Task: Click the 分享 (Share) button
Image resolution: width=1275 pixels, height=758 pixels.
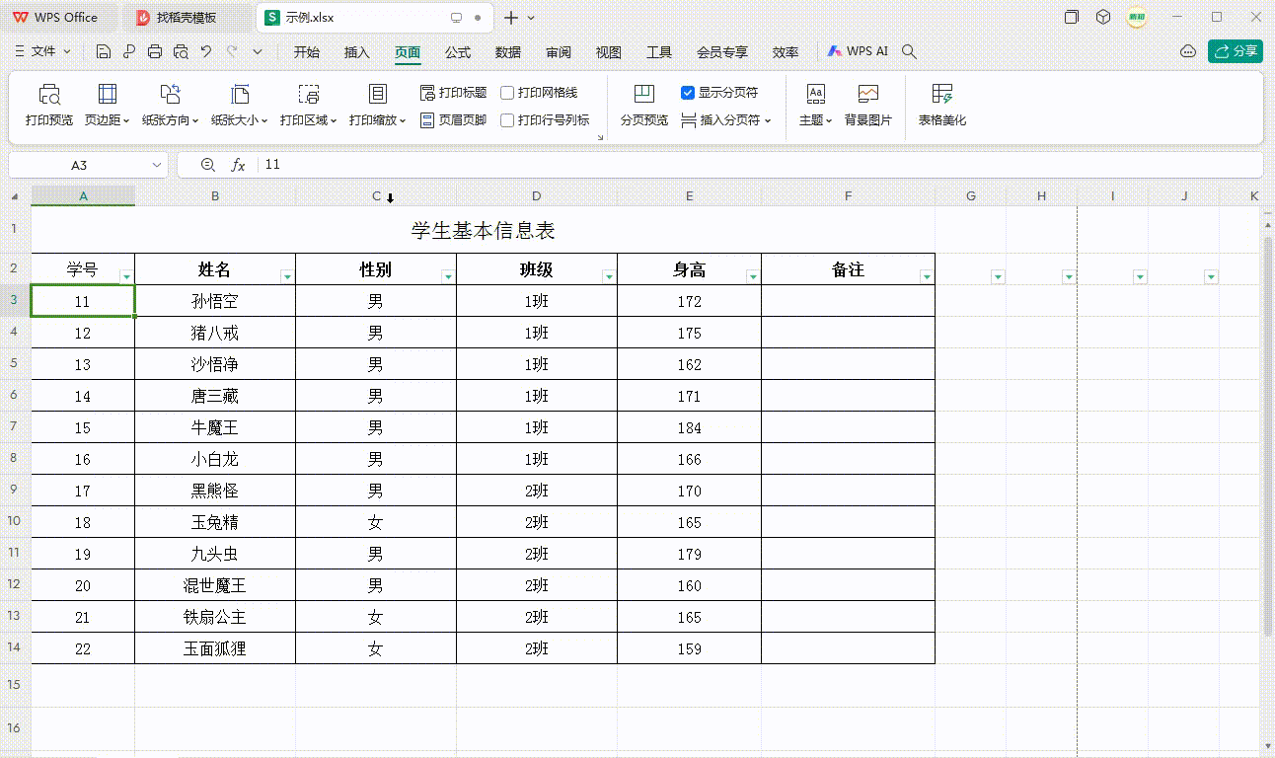Action: [1236, 51]
